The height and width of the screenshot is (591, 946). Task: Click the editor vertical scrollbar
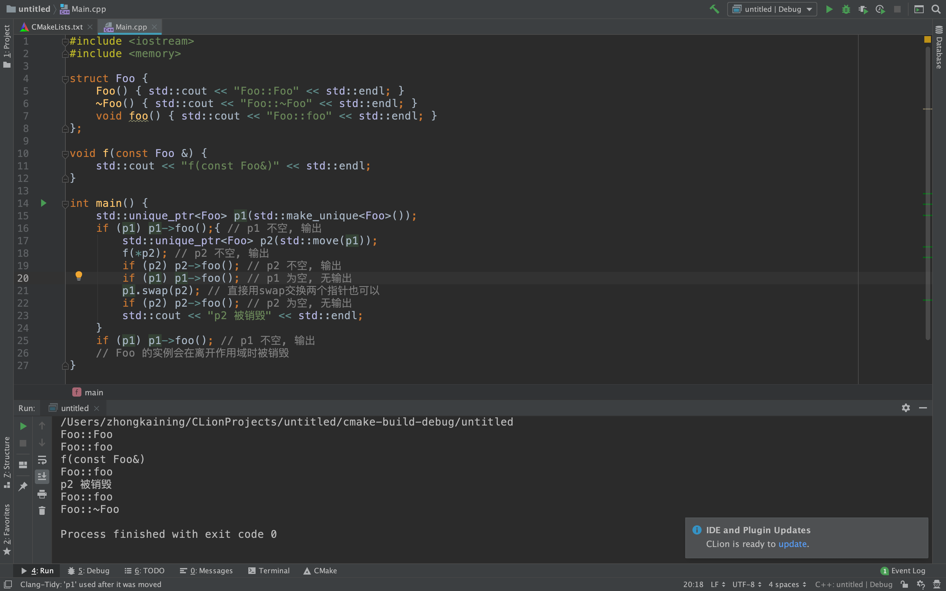click(928, 193)
